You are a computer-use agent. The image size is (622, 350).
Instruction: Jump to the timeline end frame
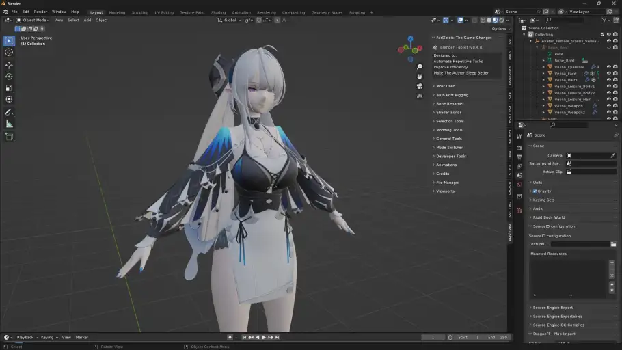pos(278,337)
